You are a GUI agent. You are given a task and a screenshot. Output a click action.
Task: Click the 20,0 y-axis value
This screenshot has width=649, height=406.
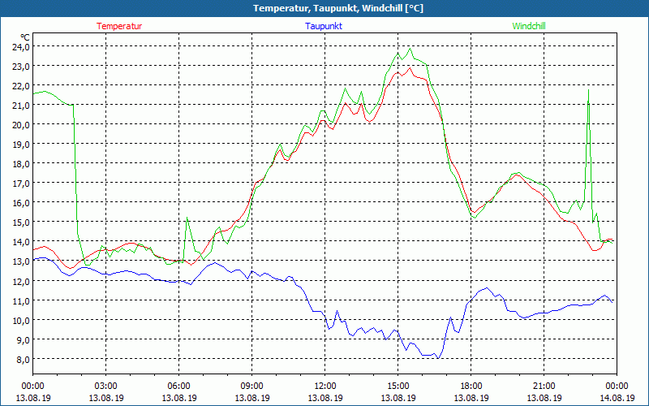coord(21,125)
